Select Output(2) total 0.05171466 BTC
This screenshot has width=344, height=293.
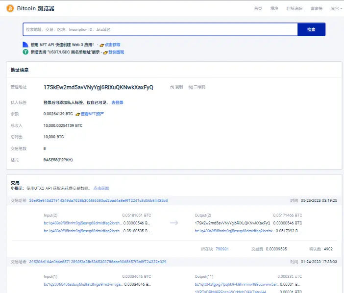pos(288,215)
